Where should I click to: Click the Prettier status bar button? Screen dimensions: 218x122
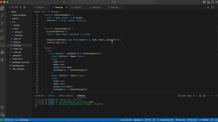(x=204, y=120)
